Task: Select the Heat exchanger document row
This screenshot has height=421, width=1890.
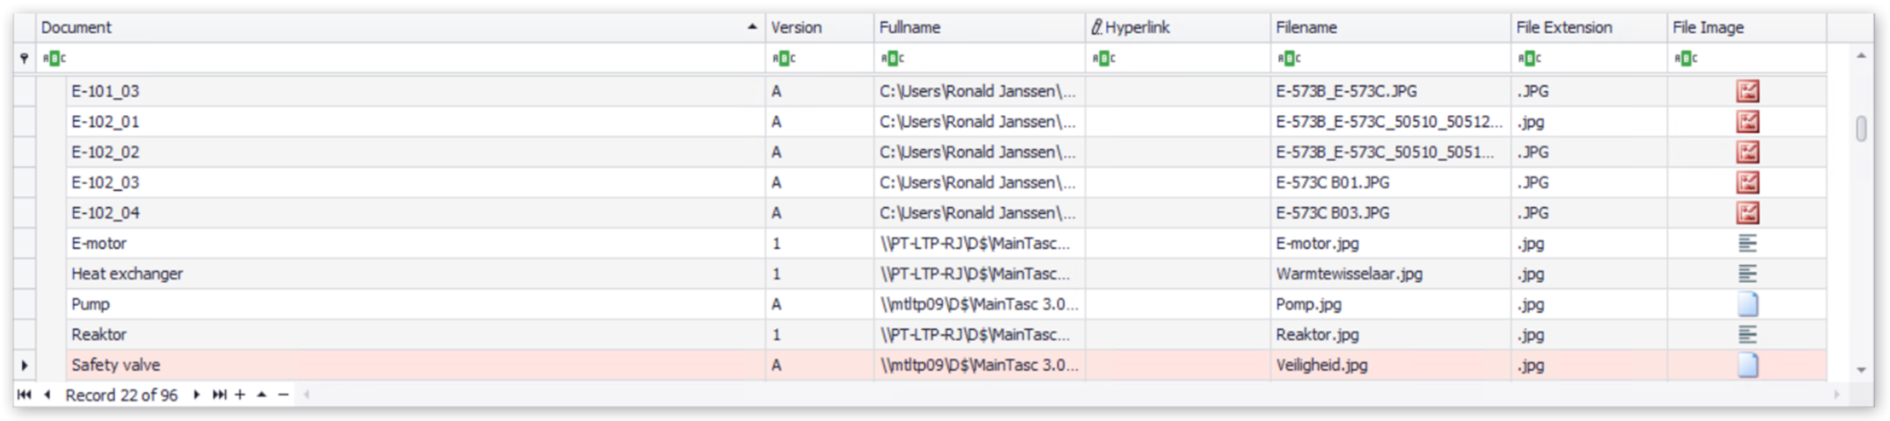Action: [127, 273]
